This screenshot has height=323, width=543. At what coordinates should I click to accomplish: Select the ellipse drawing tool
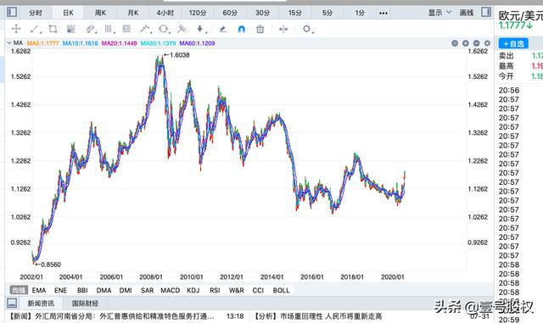164,29
